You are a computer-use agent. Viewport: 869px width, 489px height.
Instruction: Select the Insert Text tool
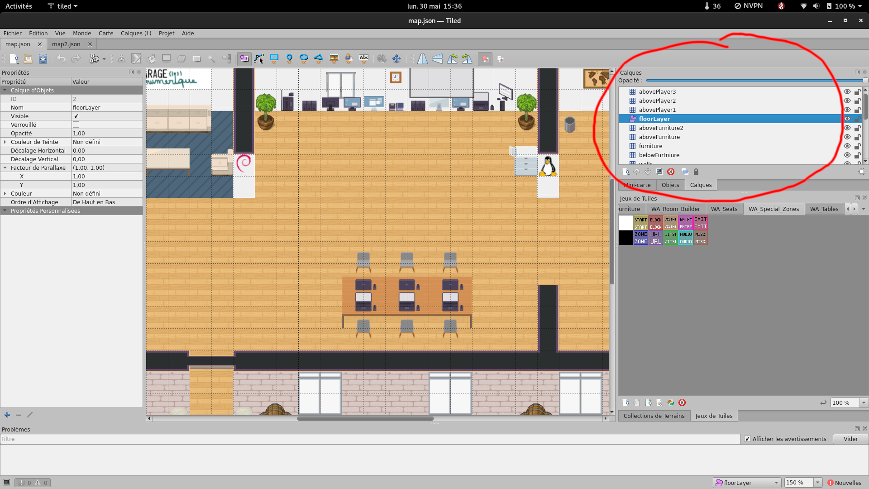point(364,58)
